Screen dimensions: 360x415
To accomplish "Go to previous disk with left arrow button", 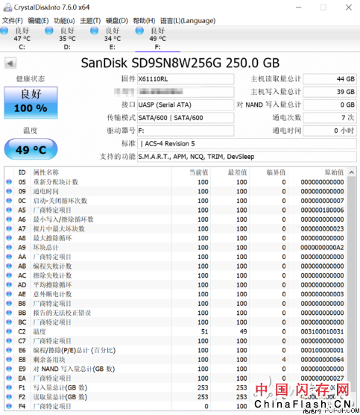I will pyautogui.click(x=10, y=63).
